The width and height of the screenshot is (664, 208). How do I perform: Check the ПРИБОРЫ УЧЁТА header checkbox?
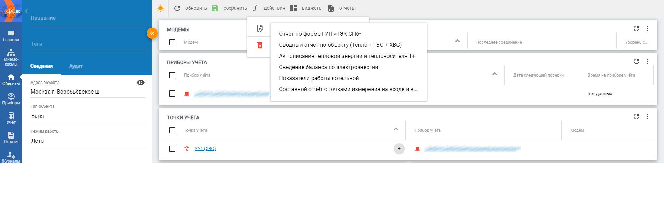172,75
